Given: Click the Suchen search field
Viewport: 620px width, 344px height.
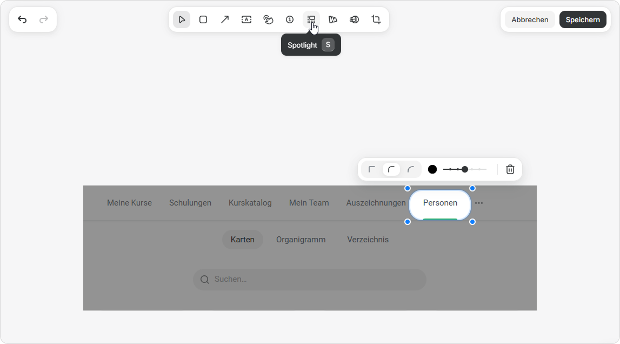Looking at the screenshot, I should point(310,280).
